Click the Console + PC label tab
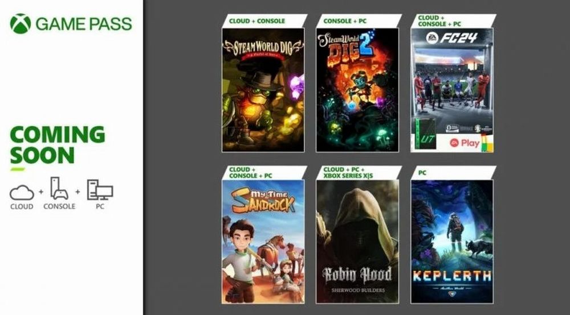570x315 pixels. (x=345, y=21)
